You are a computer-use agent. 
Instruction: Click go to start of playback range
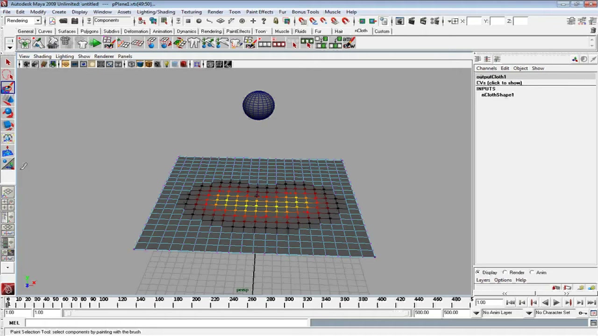click(x=511, y=302)
